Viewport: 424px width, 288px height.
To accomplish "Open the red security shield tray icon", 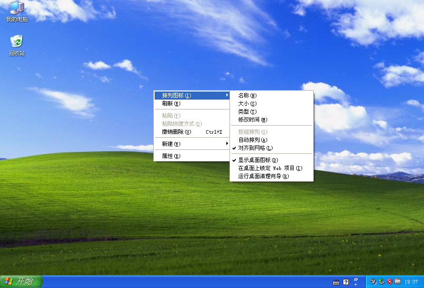I will 389,282.
